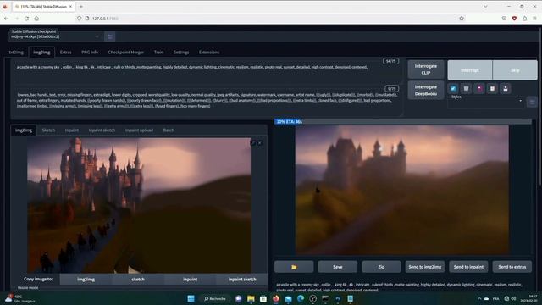Open the PNG Info tab
The width and height of the screenshot is (542, 305).
[90, 53]
